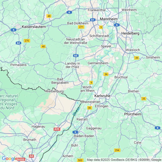The width and height of the screenshot is (162, 162).
Task: Click the A35 red highway shield
Action: point(57,129)
